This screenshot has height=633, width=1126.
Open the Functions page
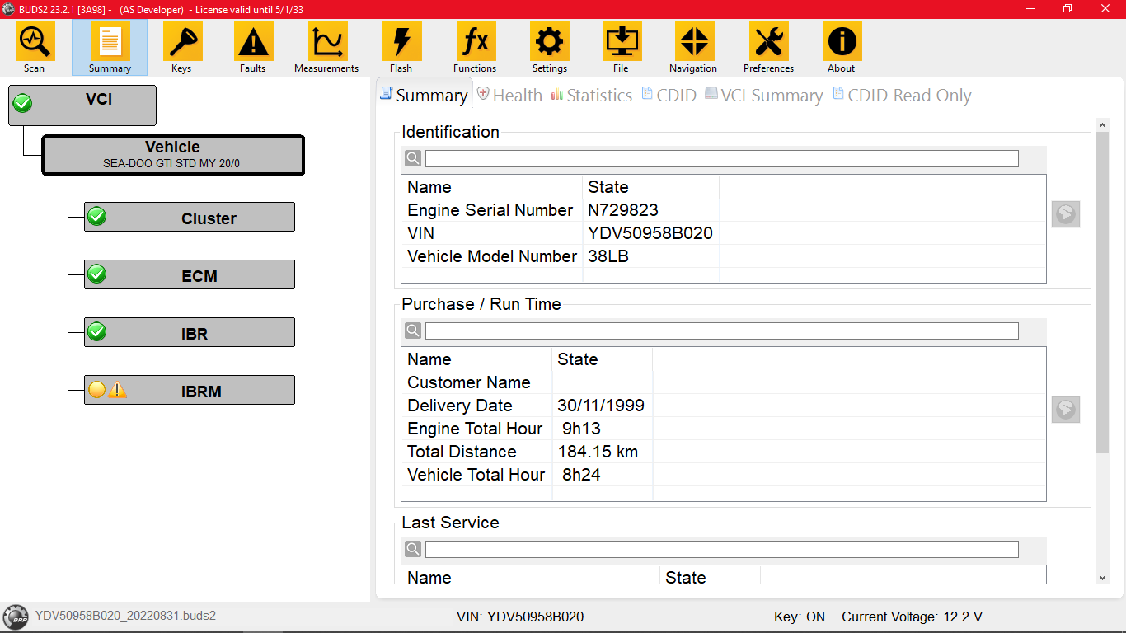coord(475,48)
